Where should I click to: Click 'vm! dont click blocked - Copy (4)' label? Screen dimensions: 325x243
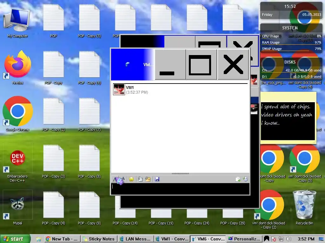pyautogui.click(x=304, y=85)
